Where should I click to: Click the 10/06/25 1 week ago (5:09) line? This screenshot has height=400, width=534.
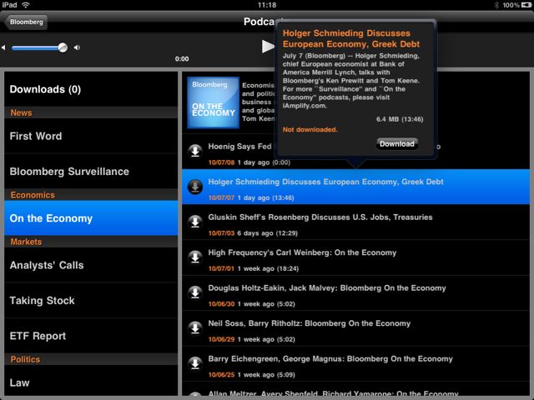point(251,375)
